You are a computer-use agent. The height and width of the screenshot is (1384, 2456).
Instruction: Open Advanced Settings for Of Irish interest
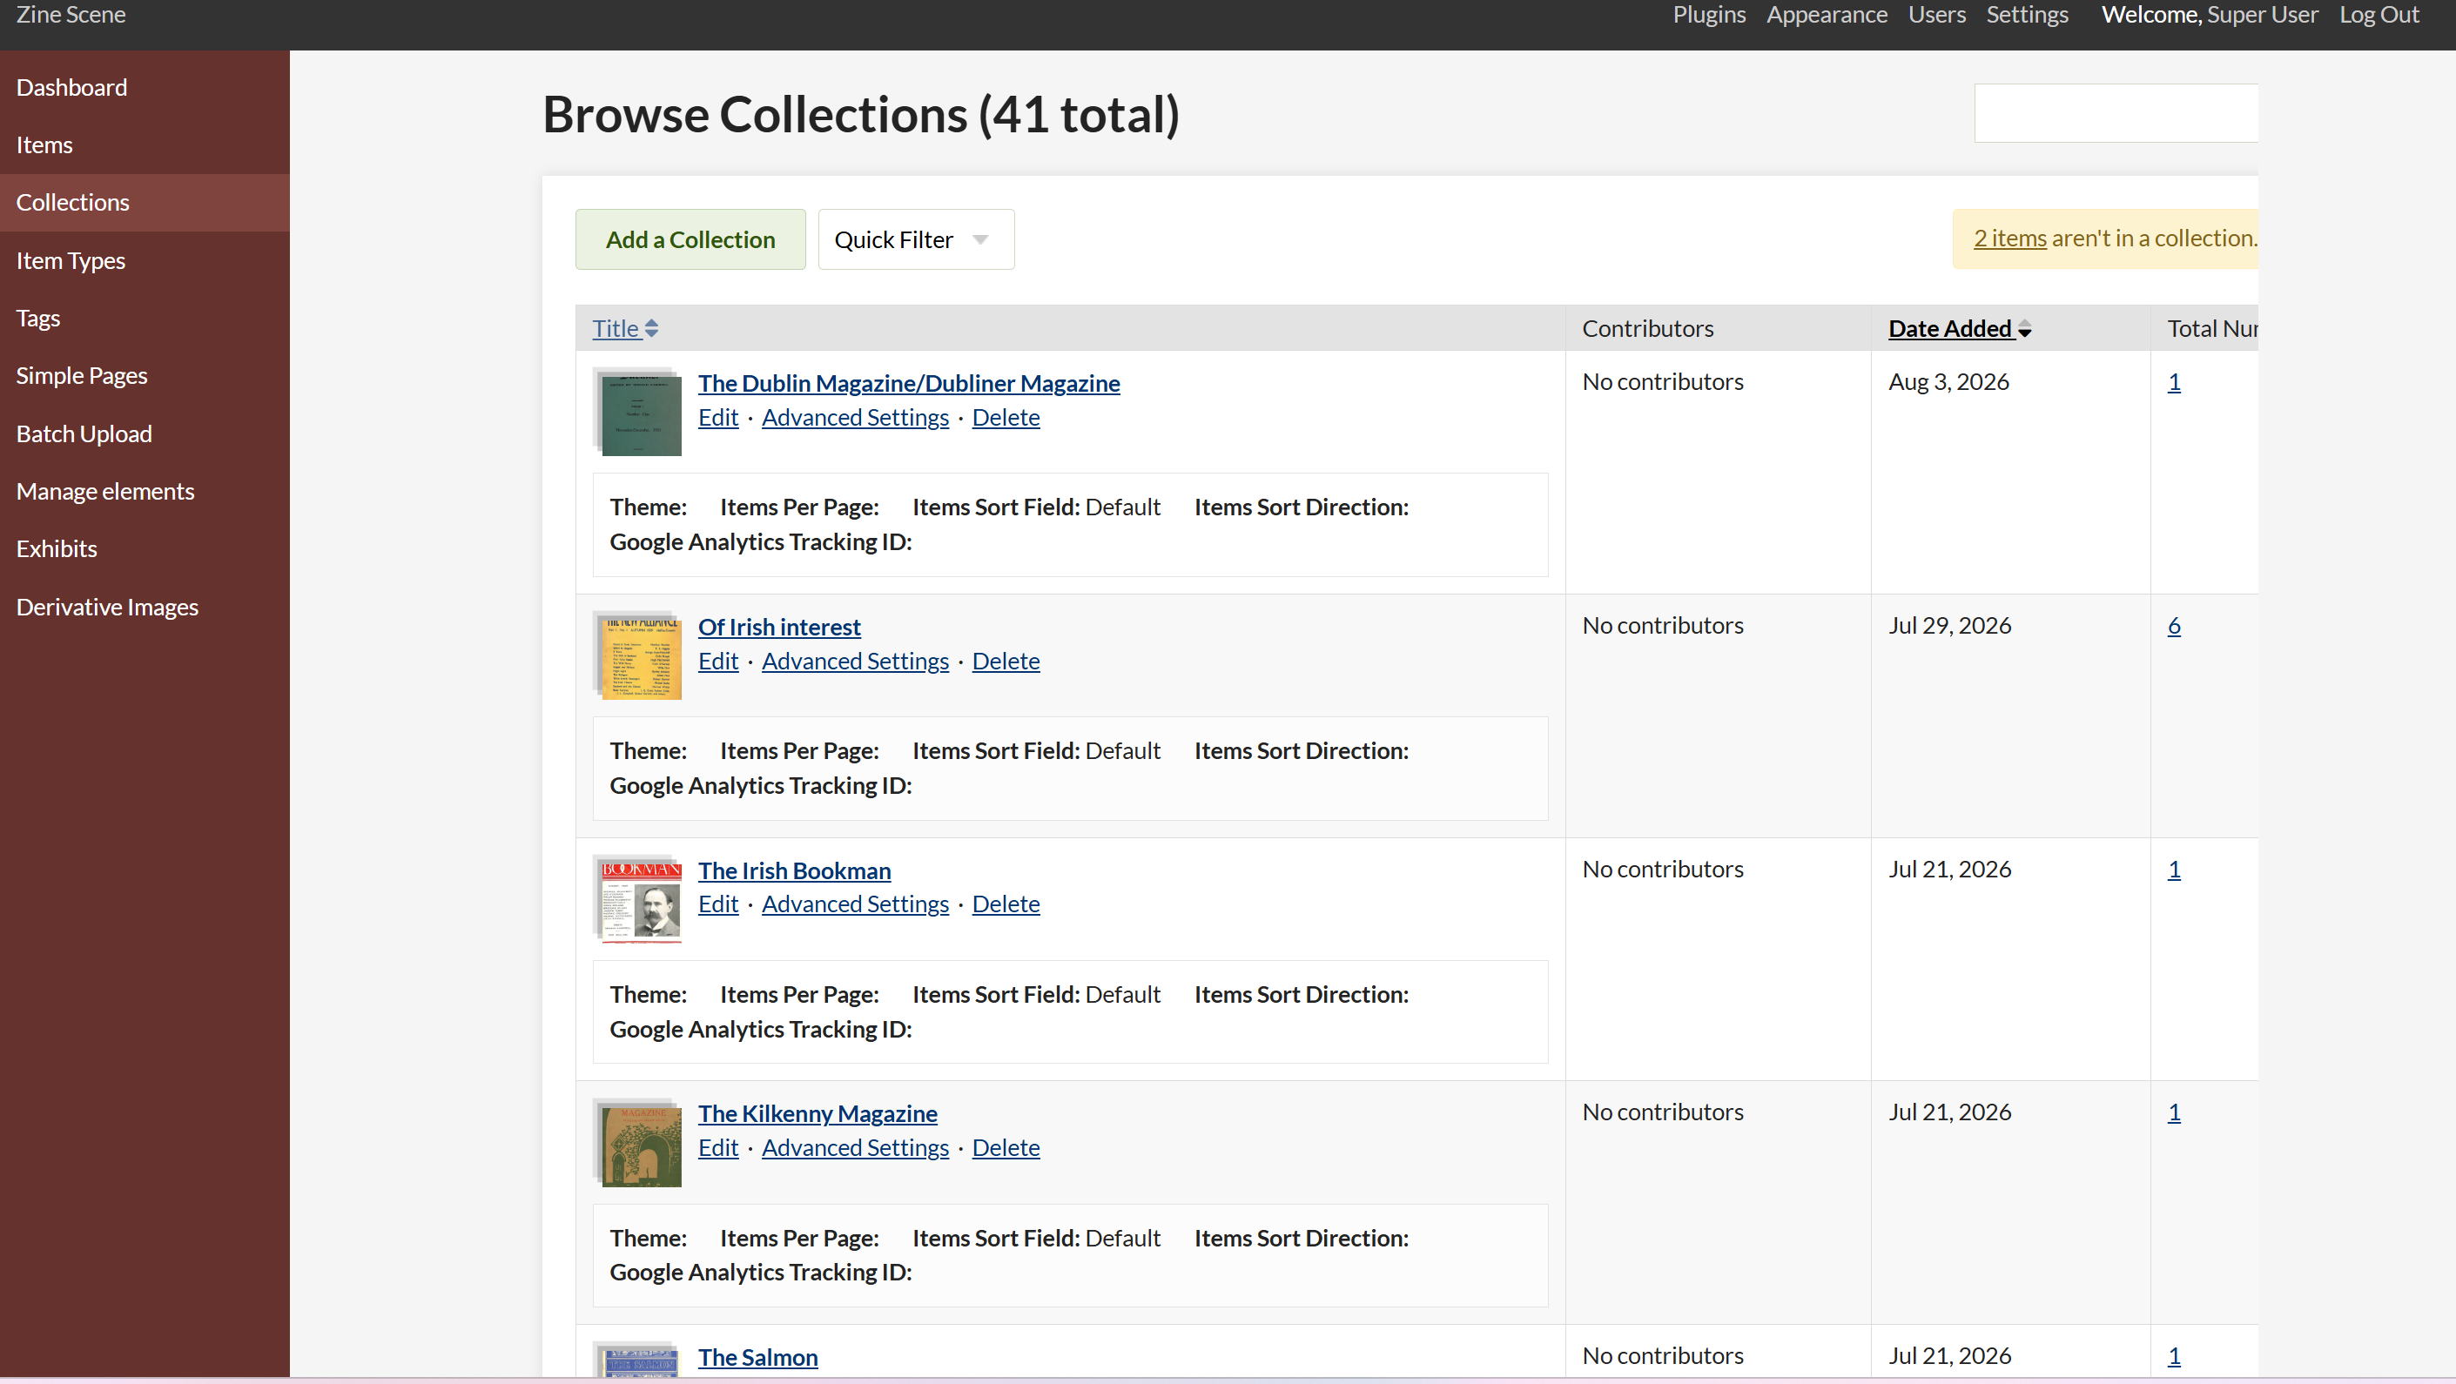click(855, 662)
